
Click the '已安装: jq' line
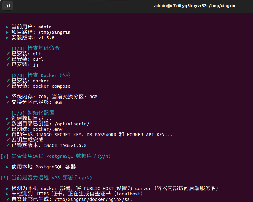point(22,64)
